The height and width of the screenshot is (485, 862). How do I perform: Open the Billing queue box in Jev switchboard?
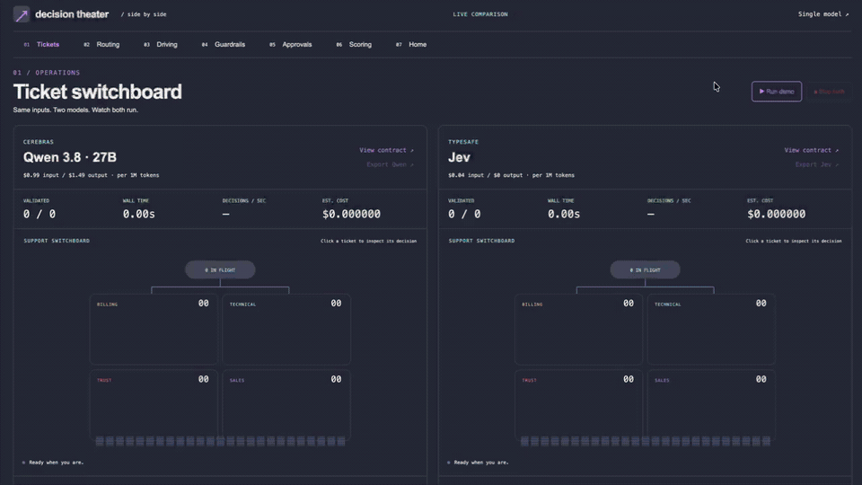click(579, 330)
